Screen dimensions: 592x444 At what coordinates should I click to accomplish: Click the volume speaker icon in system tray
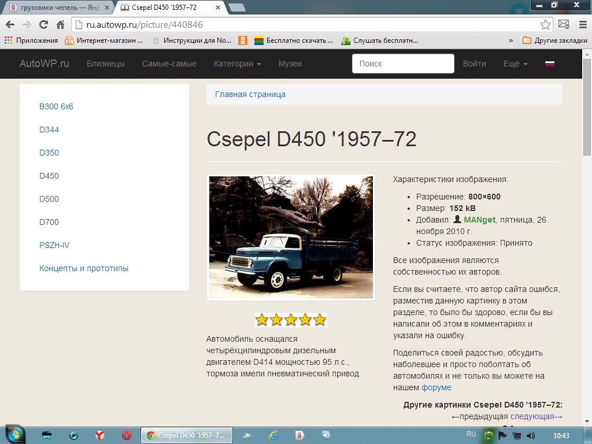531,435
